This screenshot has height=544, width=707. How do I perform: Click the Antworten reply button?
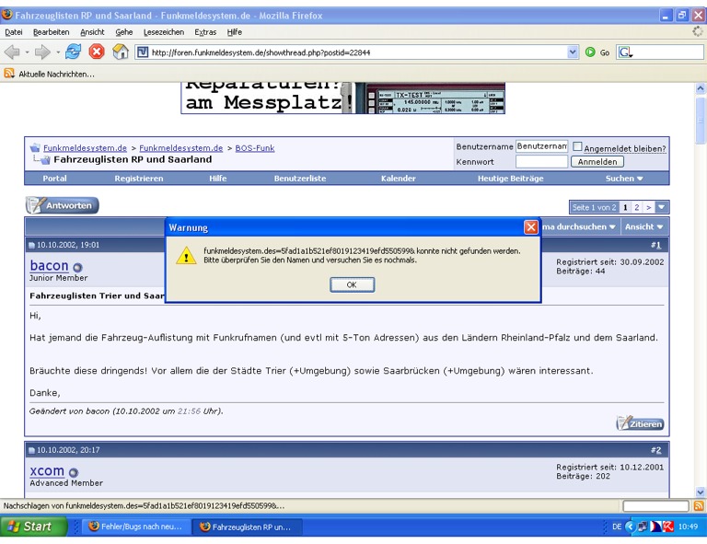(62, 206)
